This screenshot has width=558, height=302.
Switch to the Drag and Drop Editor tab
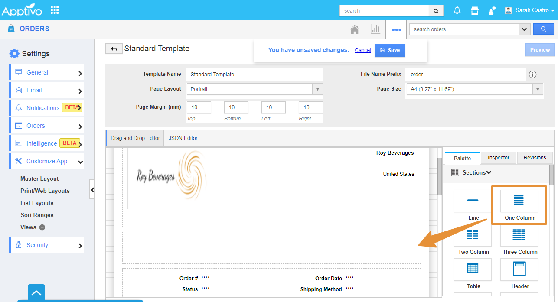pyautogui.click(x=135, y=138)
